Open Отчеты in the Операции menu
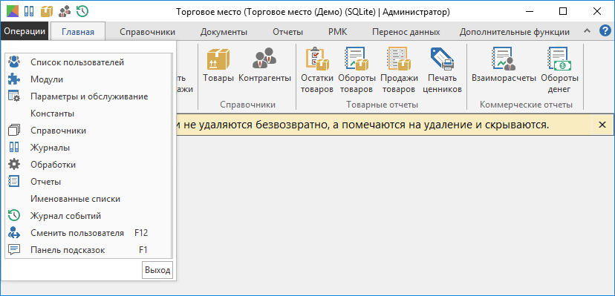 pos(88,182)
